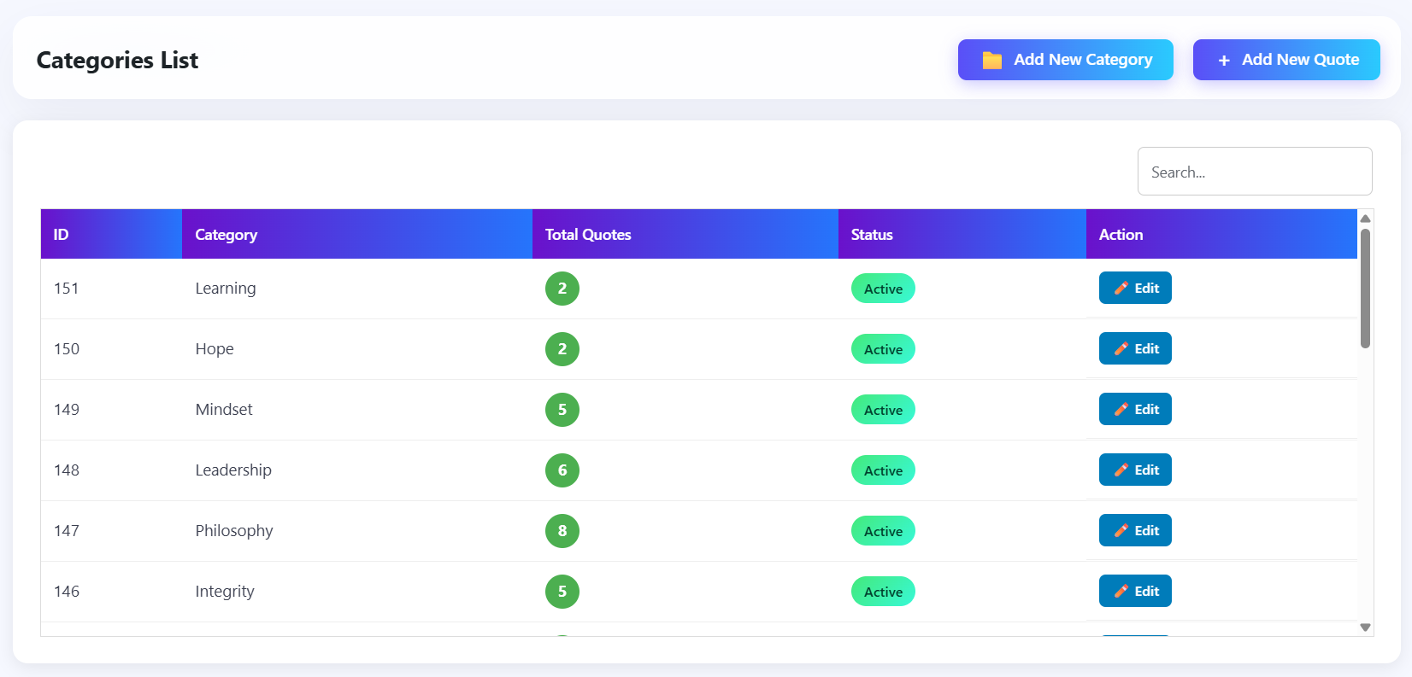The height and width of the screenshot is (677, 1412).
Task: Click the green quote count badge for Leadership
Action: pyautogui.click(x=562, y=470)
